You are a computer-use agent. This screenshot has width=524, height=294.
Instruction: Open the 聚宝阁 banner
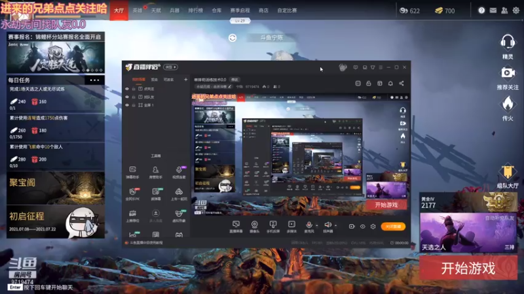[56, 188]
